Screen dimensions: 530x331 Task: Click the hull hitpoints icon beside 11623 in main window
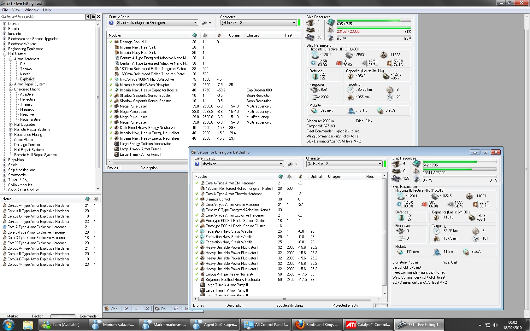pos(384,55)
